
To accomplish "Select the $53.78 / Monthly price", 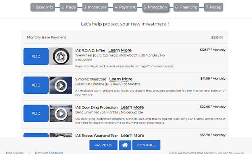I will click(213, 135).
